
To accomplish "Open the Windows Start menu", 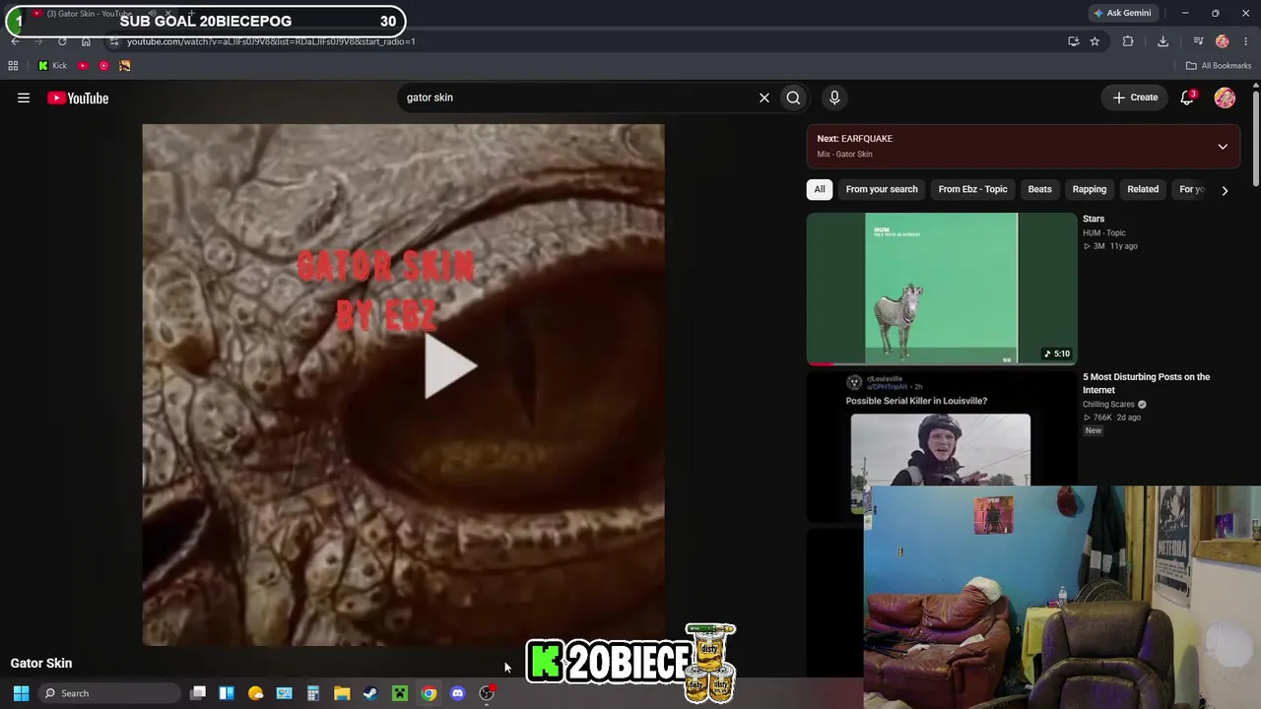I will click(x=21, y=693).
